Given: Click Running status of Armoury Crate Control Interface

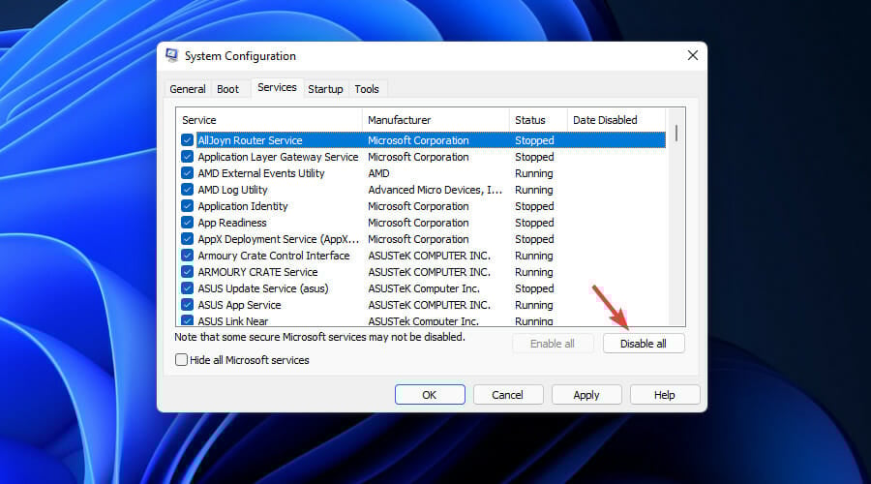Looking at the screenshot, I should [534, 256].
